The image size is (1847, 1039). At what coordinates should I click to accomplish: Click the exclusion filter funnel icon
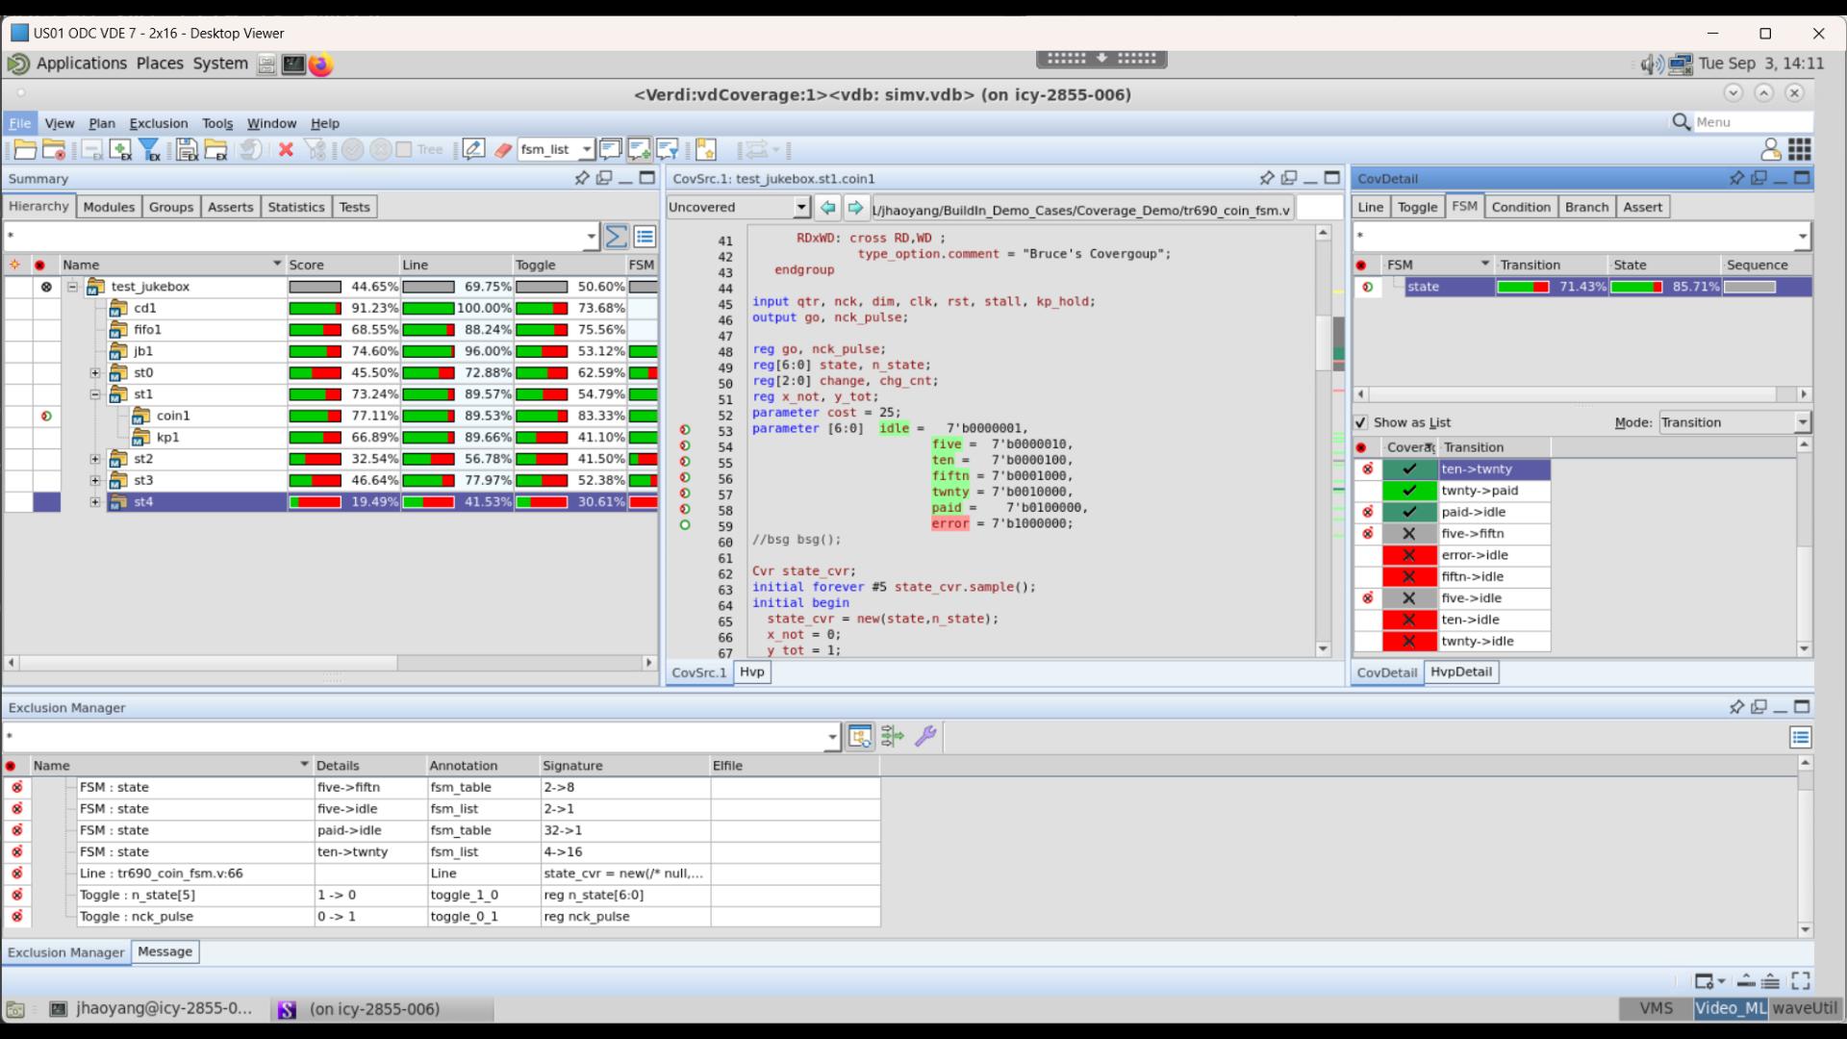[x=150, y=149]
